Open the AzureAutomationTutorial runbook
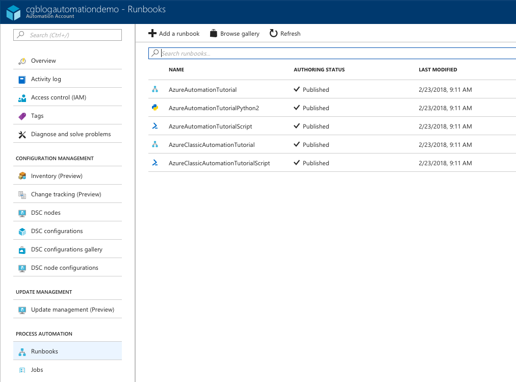The width and height of the screenshot is (516, 382). [202, 90]
